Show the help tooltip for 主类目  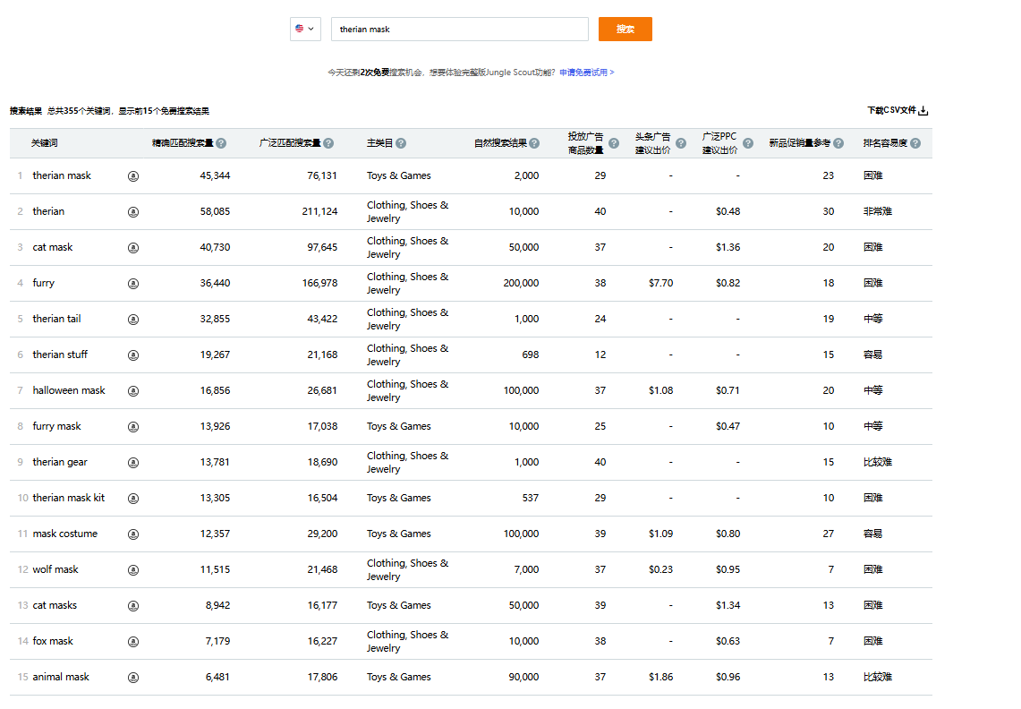(x=401, y=143)
